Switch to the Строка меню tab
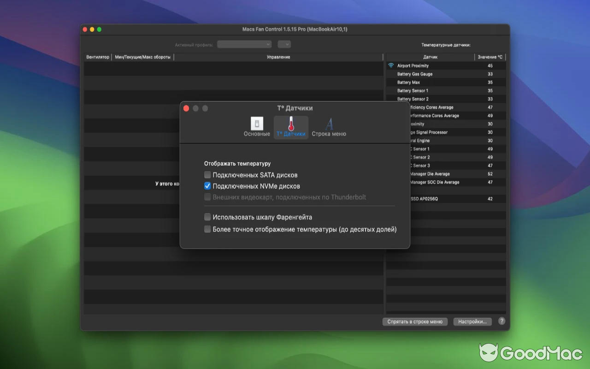 [329, 128]
